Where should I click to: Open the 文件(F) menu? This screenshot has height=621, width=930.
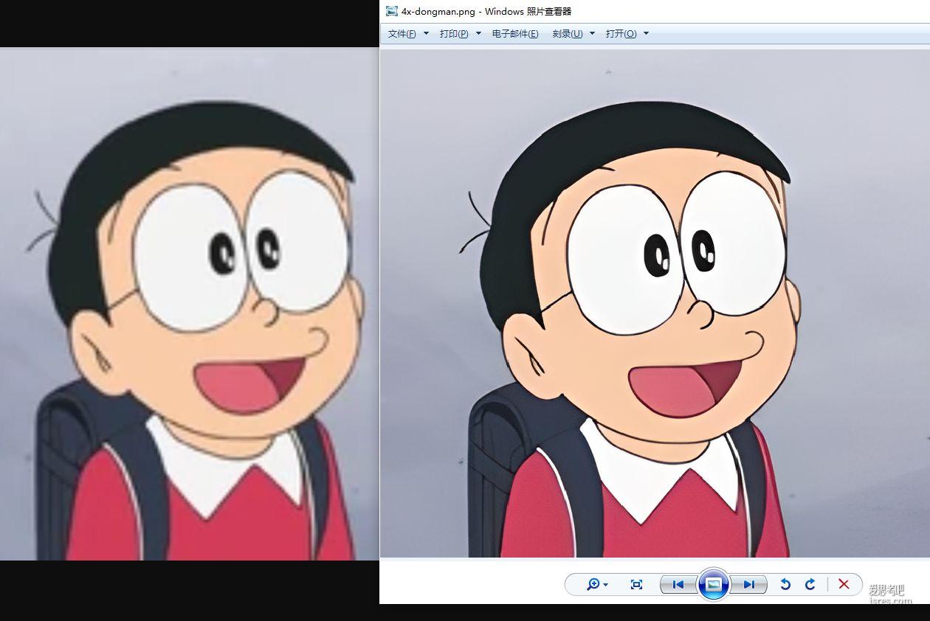pyautogui.click(x=402, y=34)
